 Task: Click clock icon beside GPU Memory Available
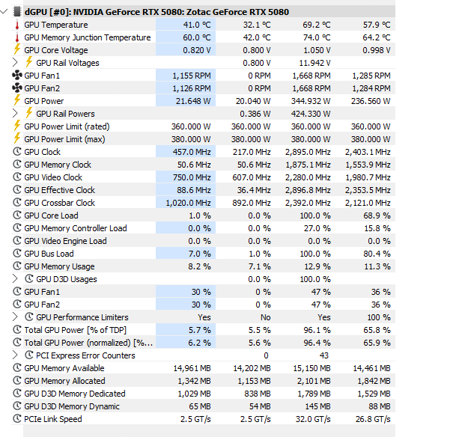[x=17, y=367]
